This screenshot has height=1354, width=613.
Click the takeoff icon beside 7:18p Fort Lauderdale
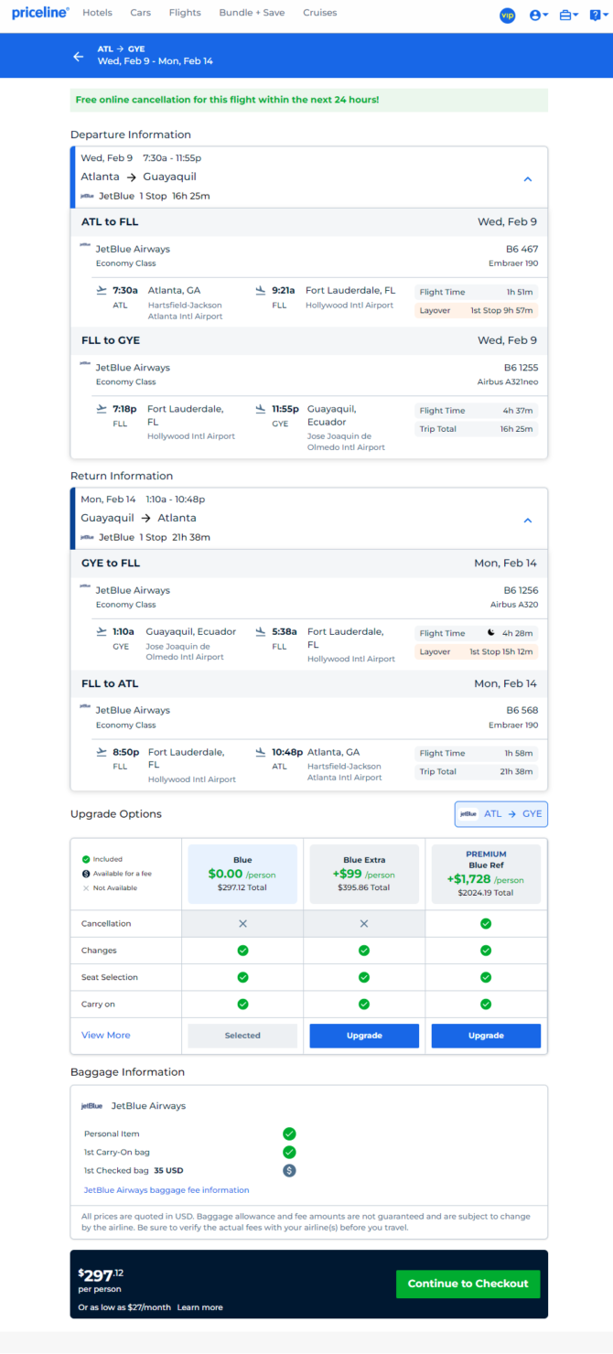click(102, 409)
